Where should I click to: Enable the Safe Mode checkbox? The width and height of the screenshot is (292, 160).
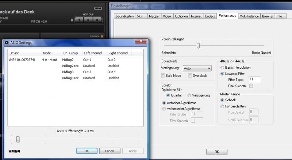(x=163, y=76)
